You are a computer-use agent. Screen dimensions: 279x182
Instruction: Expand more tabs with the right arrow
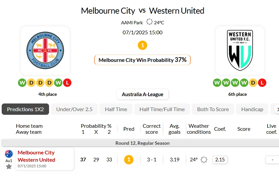(x=276, y=109)
